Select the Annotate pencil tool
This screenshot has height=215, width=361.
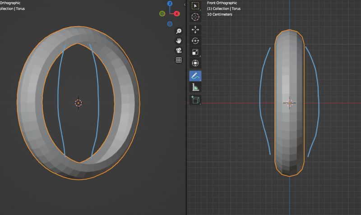click(195, 76)
